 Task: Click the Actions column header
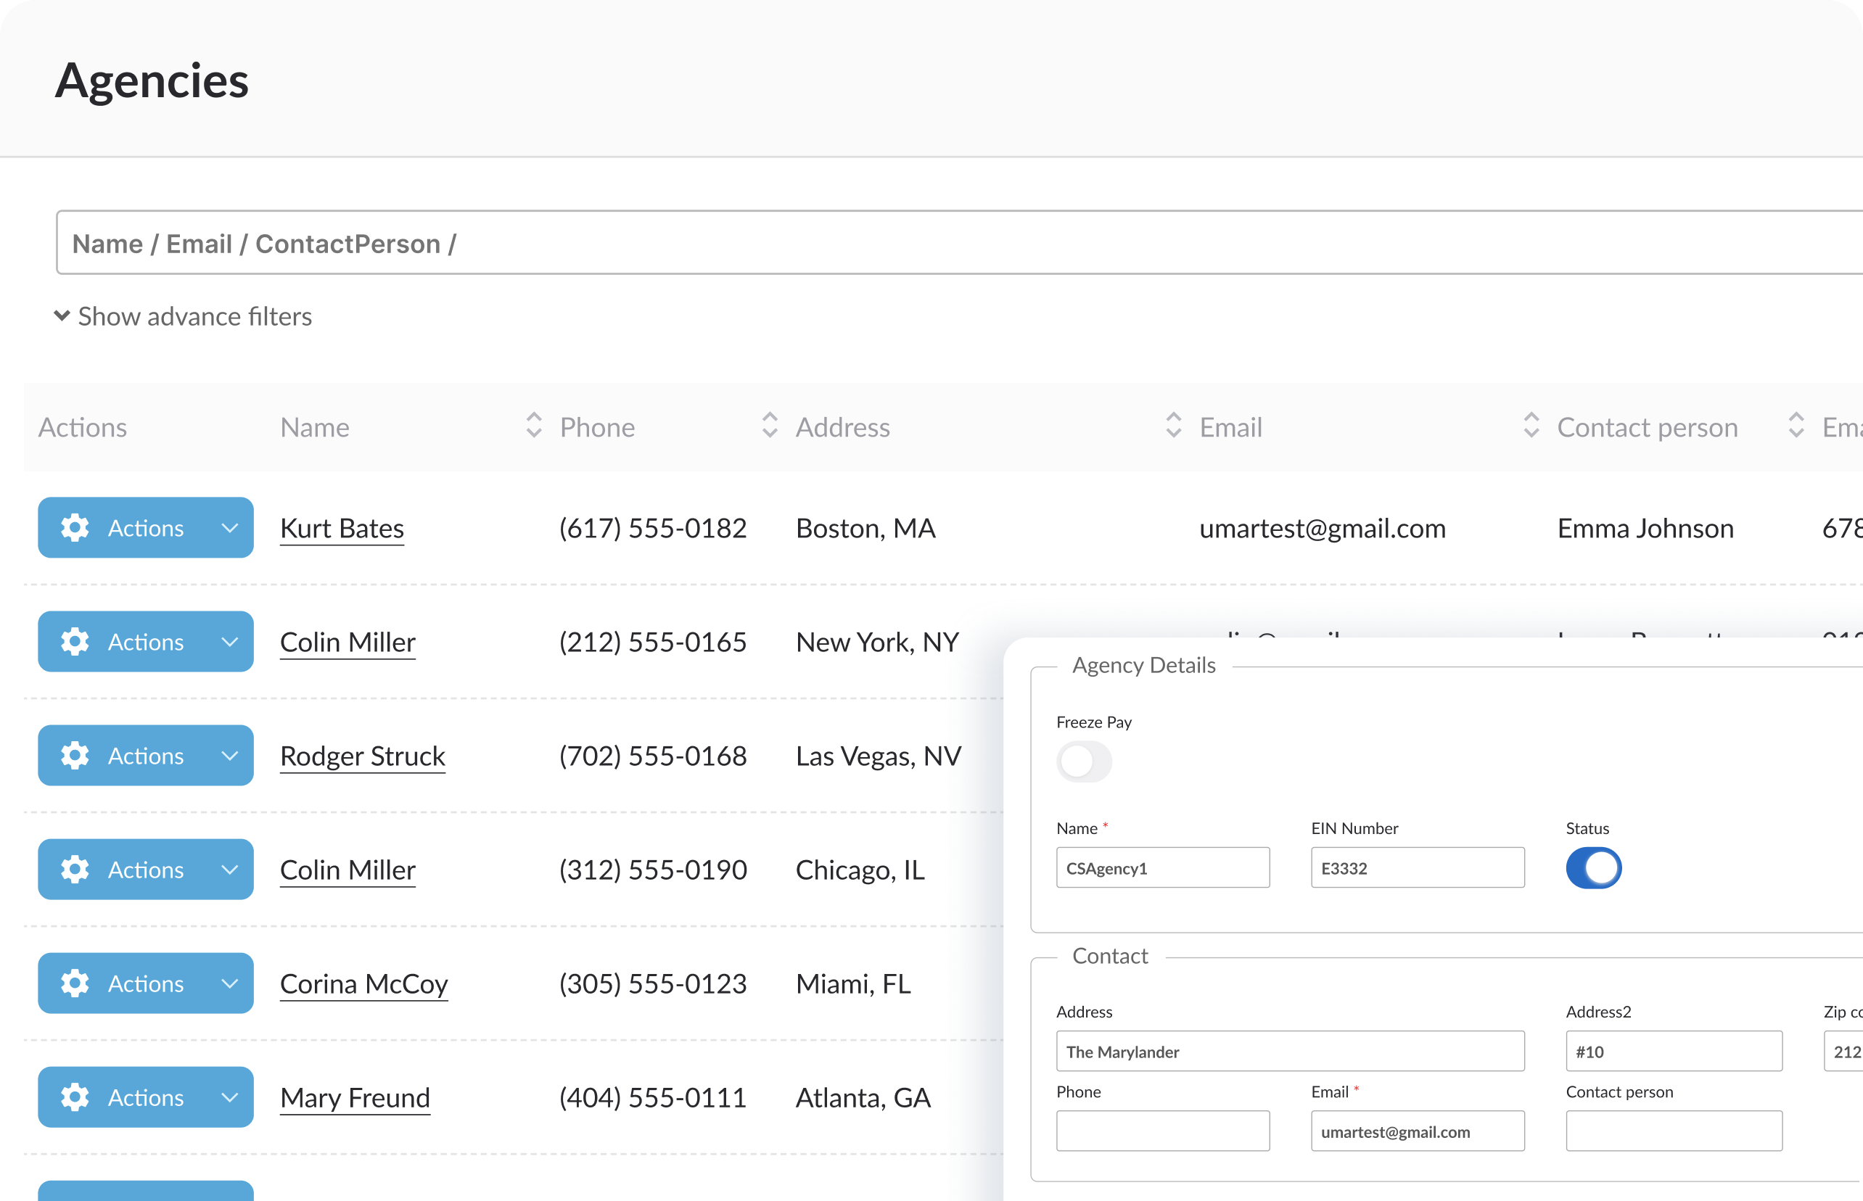coord(83,427)
